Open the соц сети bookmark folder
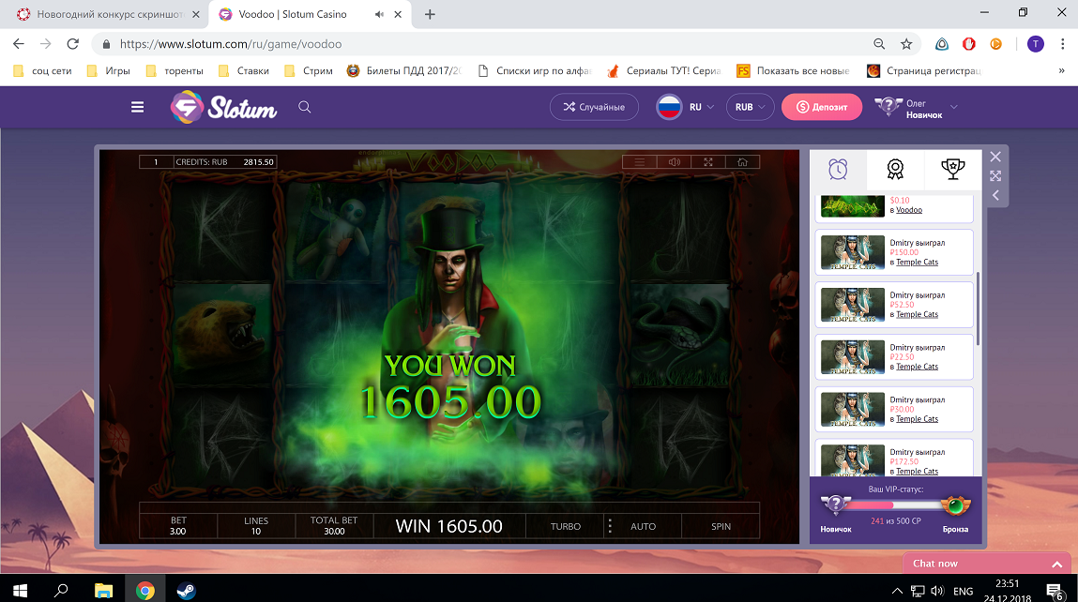1078x602 pixels. click(x=42, y=70)
